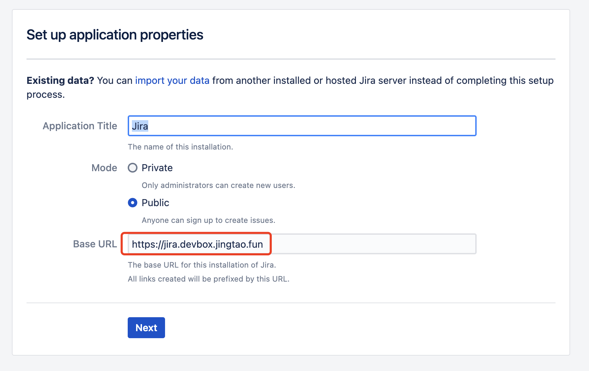This screenshot has width=589, height=371.
Task: Select the Private mode radio button
Action: coord(133,168)
